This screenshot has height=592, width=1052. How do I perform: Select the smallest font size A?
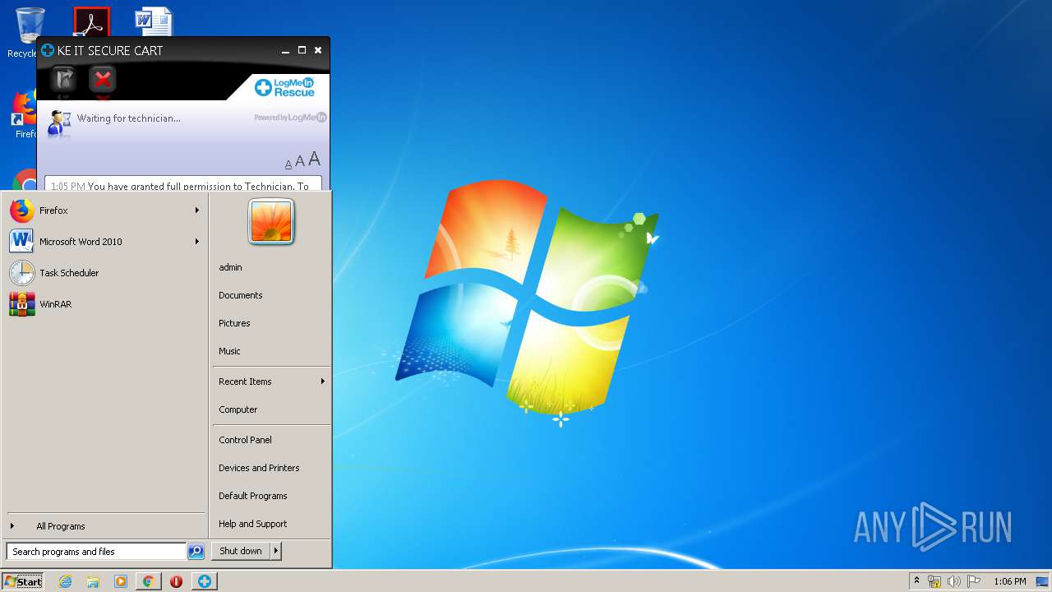click(x=288, y=164)
